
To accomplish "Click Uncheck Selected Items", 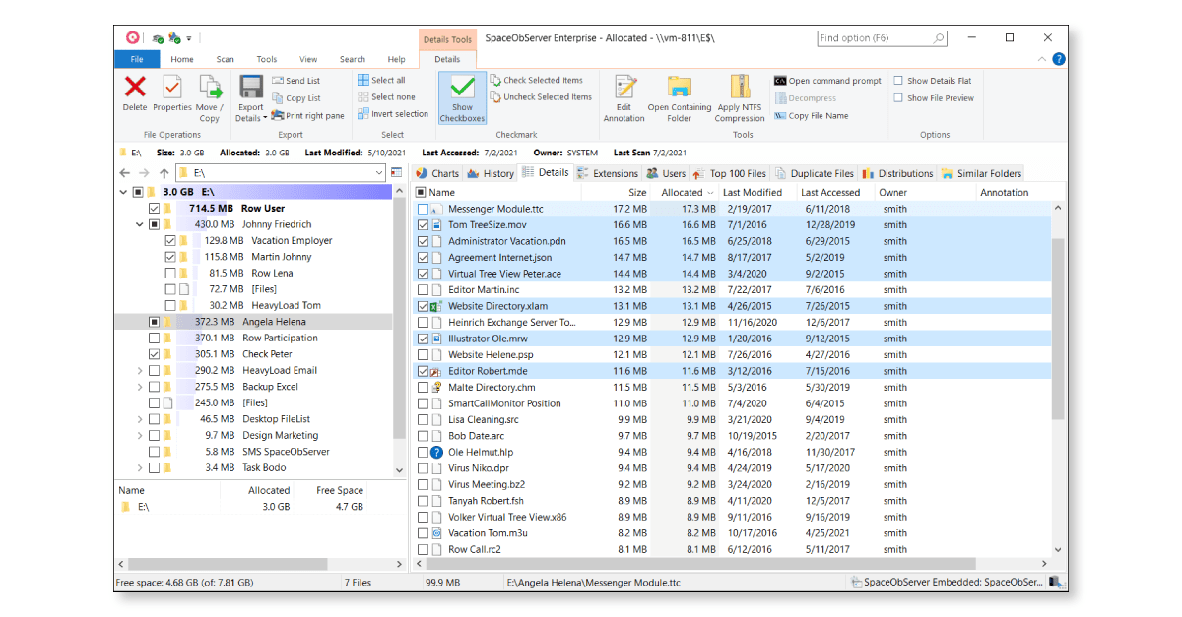I will coord(541,97).
